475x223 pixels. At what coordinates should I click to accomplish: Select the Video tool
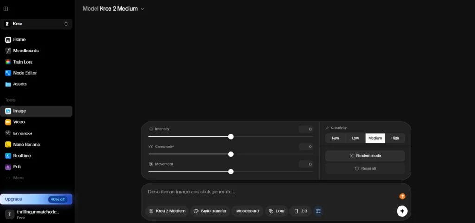click(36, 122)
